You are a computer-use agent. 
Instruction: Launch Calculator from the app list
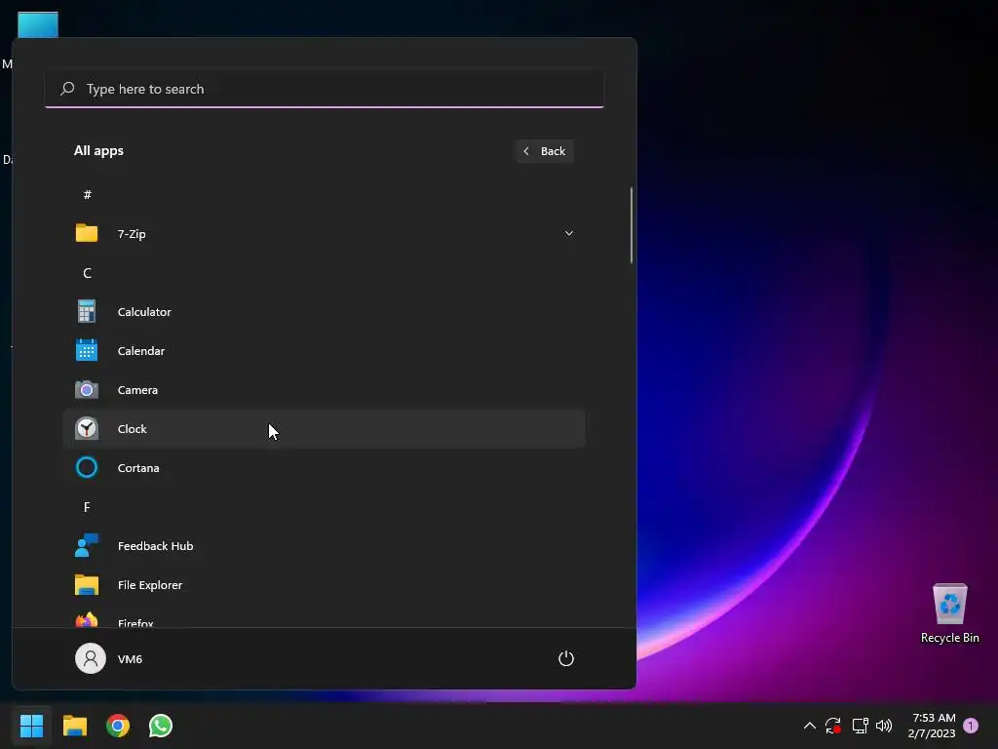click(324, 312)
